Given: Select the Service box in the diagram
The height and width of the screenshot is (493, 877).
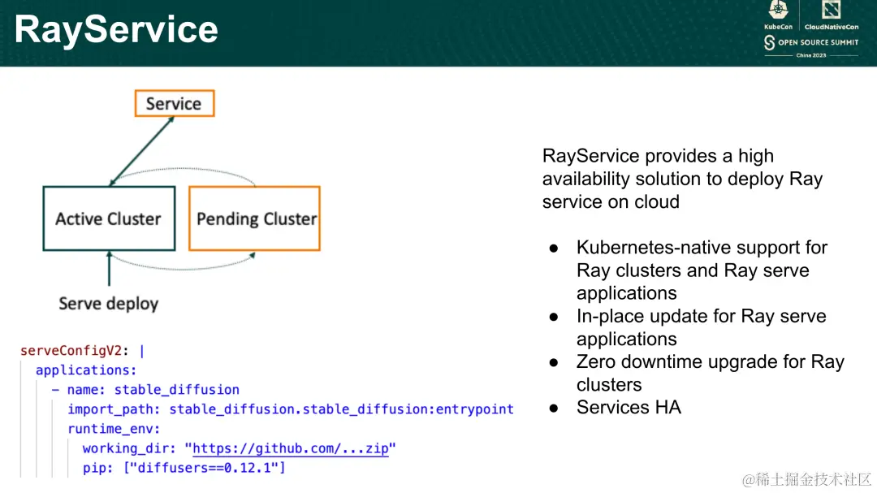Looking at the screenshot, I should tap(175, 103).
